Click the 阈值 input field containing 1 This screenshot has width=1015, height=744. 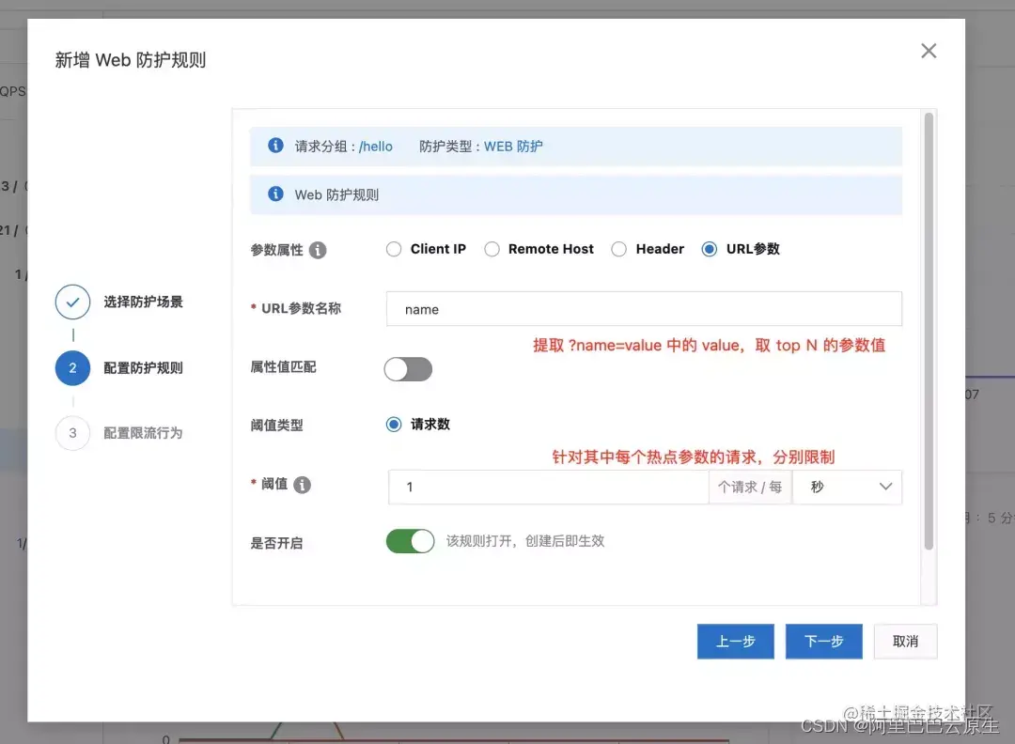point(545,487)
